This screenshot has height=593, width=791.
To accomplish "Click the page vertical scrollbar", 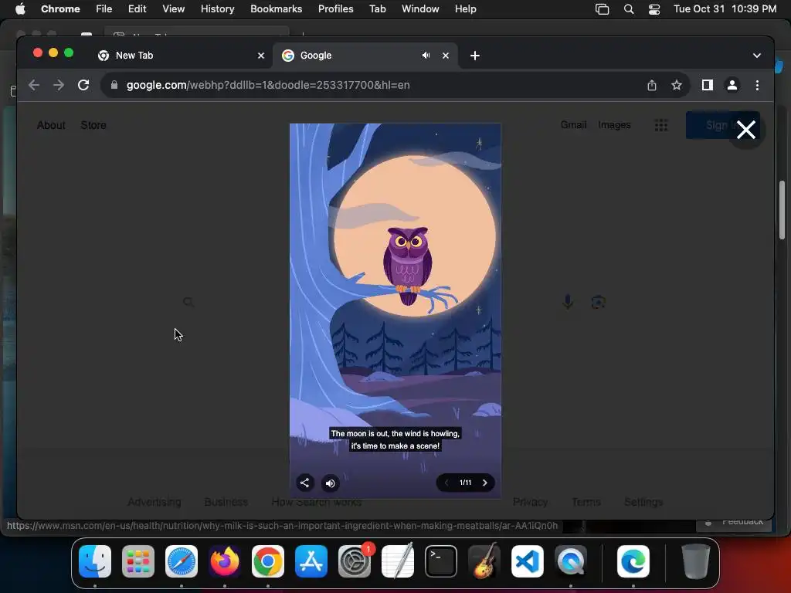I will 782,212.
